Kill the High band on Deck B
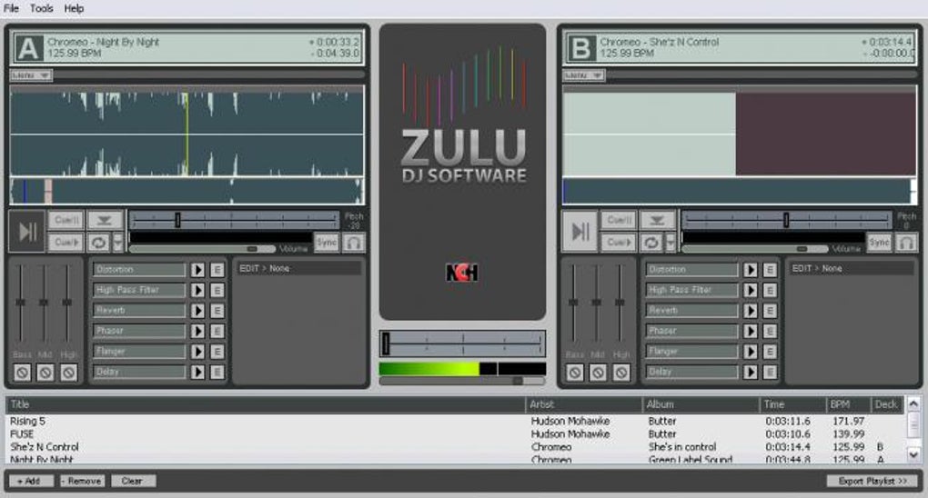Viewport: 928px width, 498px height. (x=620, y=373)
